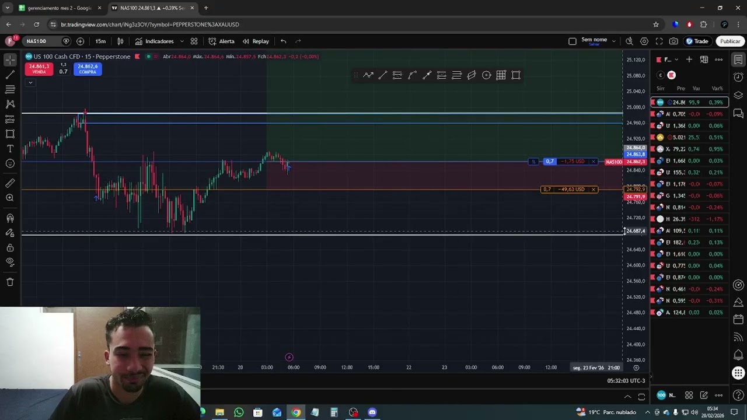Open the candlestick chart type menu
This screenshot has height=420, width=747.
coord(120,41)
